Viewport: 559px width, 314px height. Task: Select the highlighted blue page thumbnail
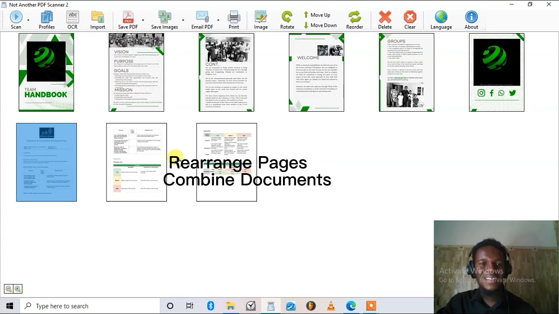pyautogui.click(x=46, y=162)
